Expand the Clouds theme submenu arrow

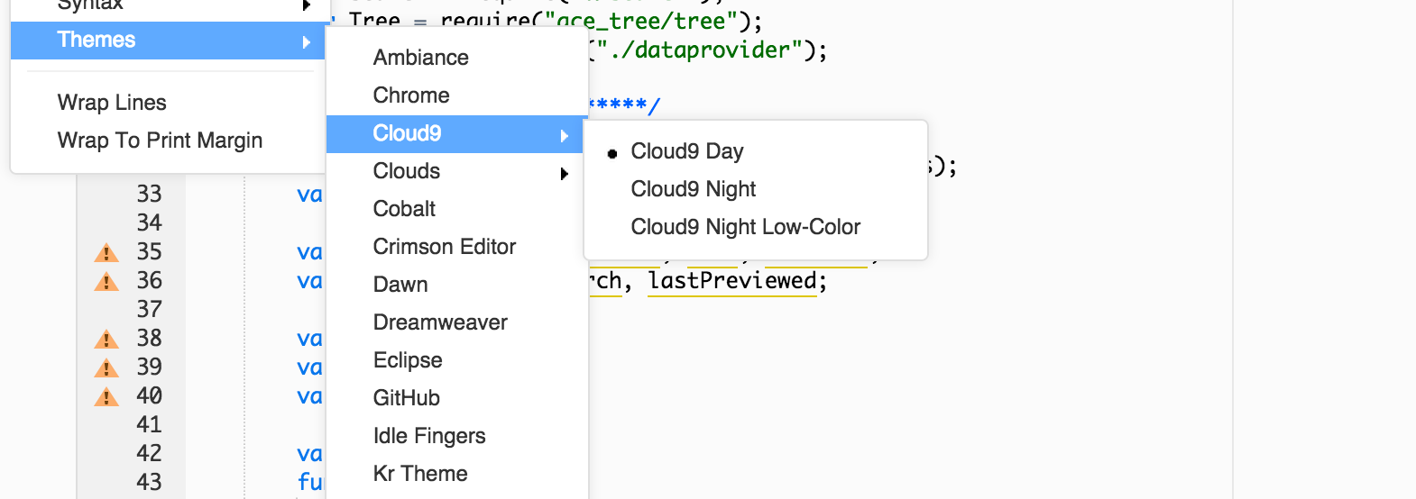pos(565,173)
